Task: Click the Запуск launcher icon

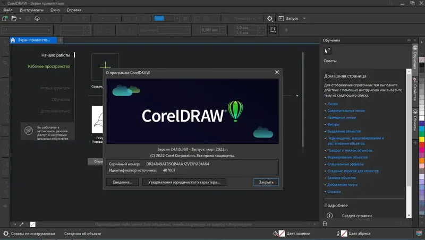Action: click(281, 19)
